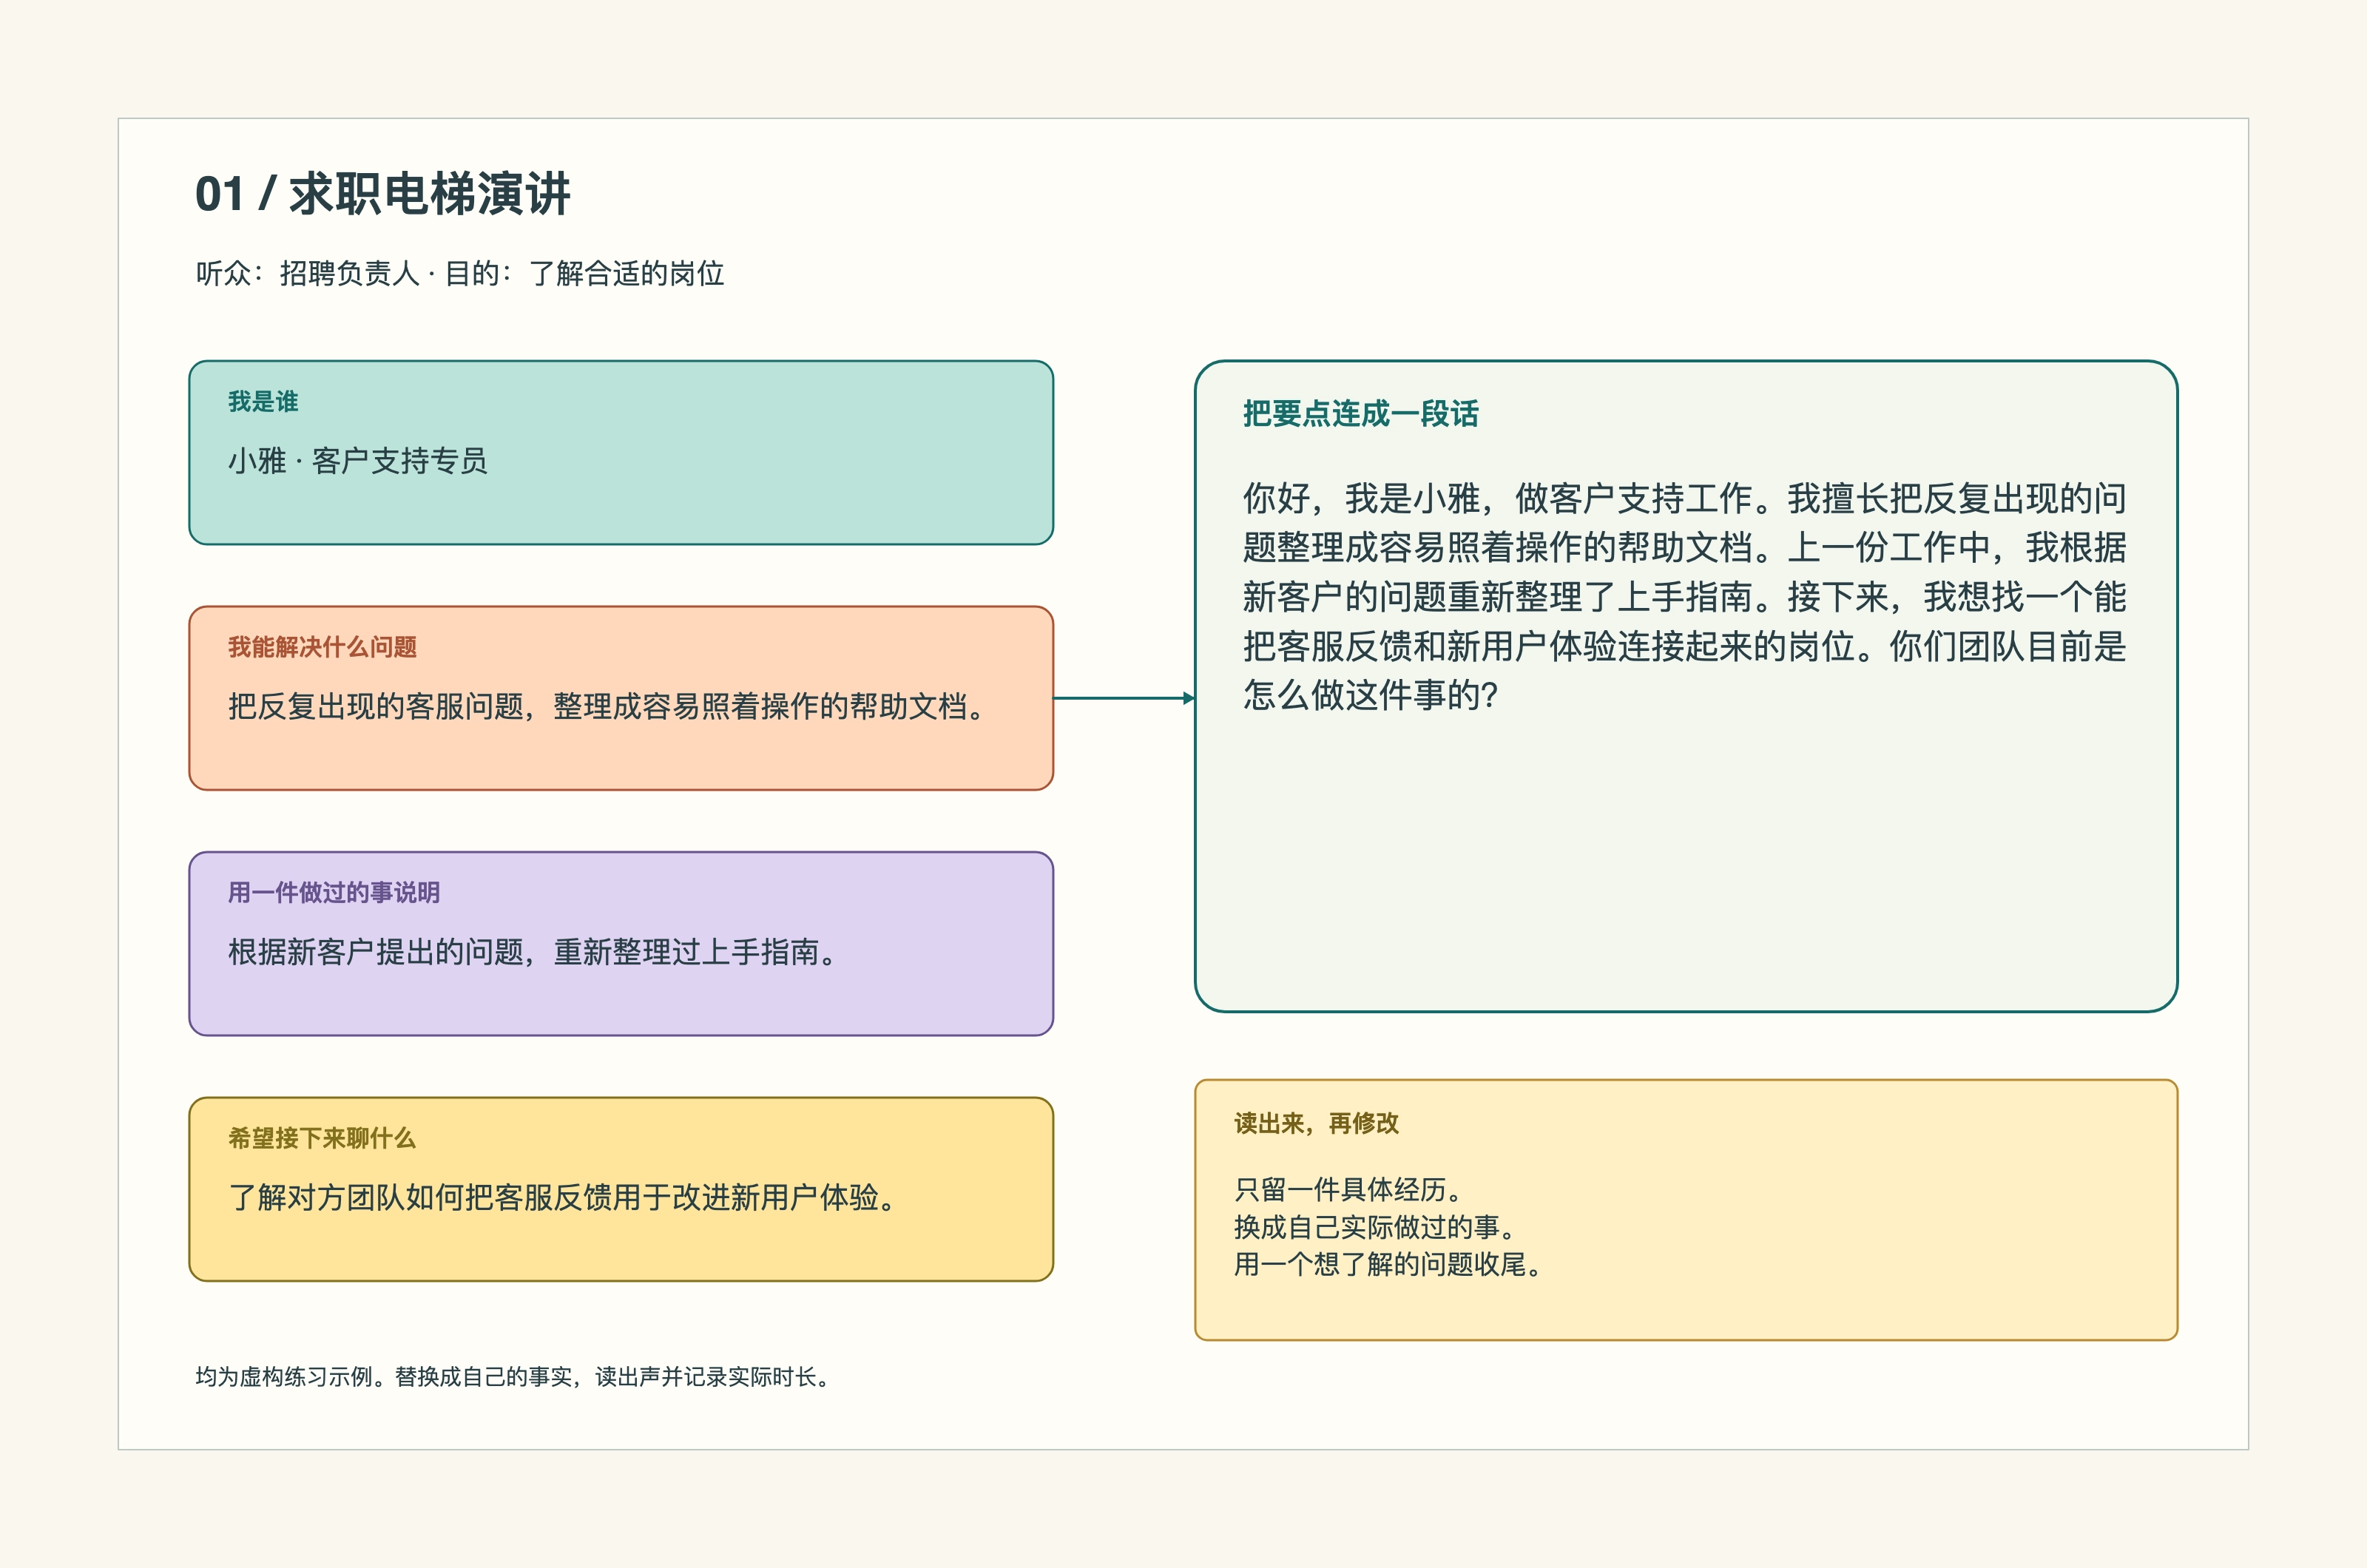Click the "把要点连成一段话" heading
Screen dimensions: 2367x1568
[1361, 414]
